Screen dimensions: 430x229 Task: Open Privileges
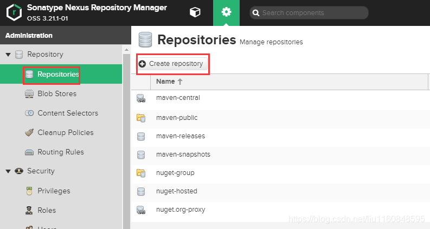[54, 191]
